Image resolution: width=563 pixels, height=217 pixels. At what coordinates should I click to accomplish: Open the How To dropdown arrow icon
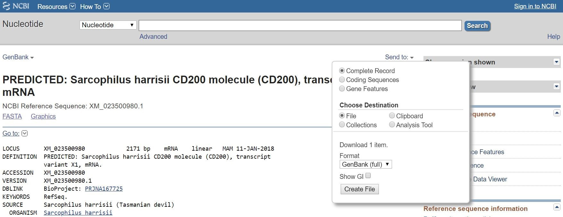pyautogui.click(x=107, y=6)
